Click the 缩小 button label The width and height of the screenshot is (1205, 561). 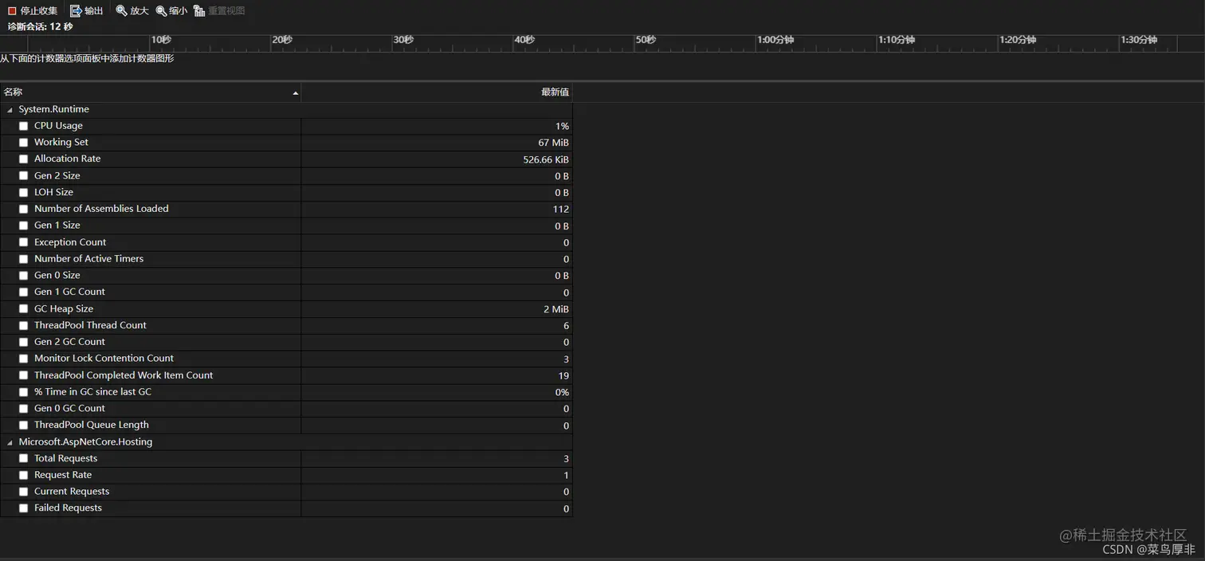[179, 10]
